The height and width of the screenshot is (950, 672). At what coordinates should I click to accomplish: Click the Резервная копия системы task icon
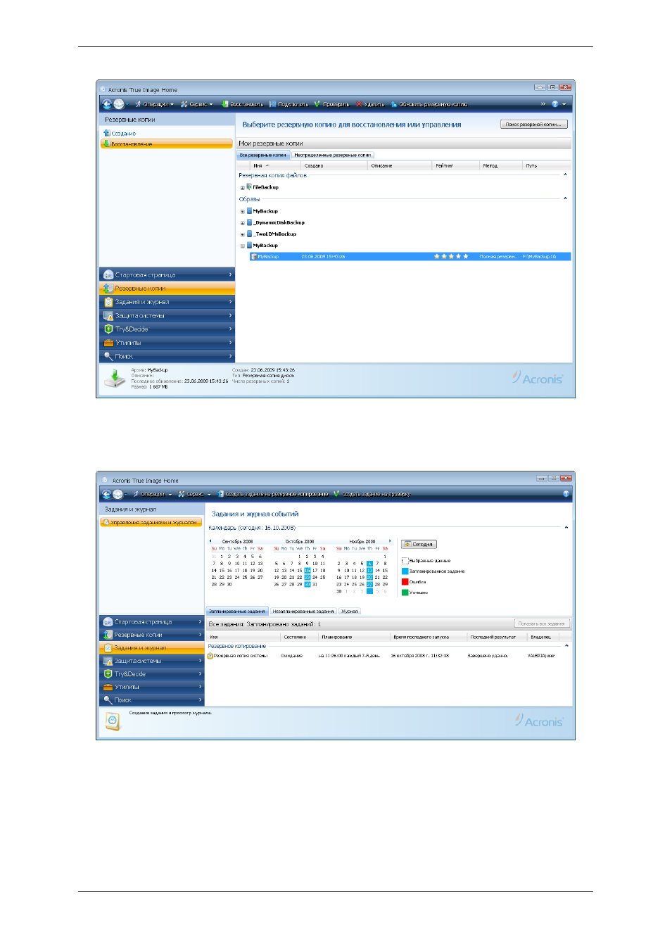tap(210, 656)
